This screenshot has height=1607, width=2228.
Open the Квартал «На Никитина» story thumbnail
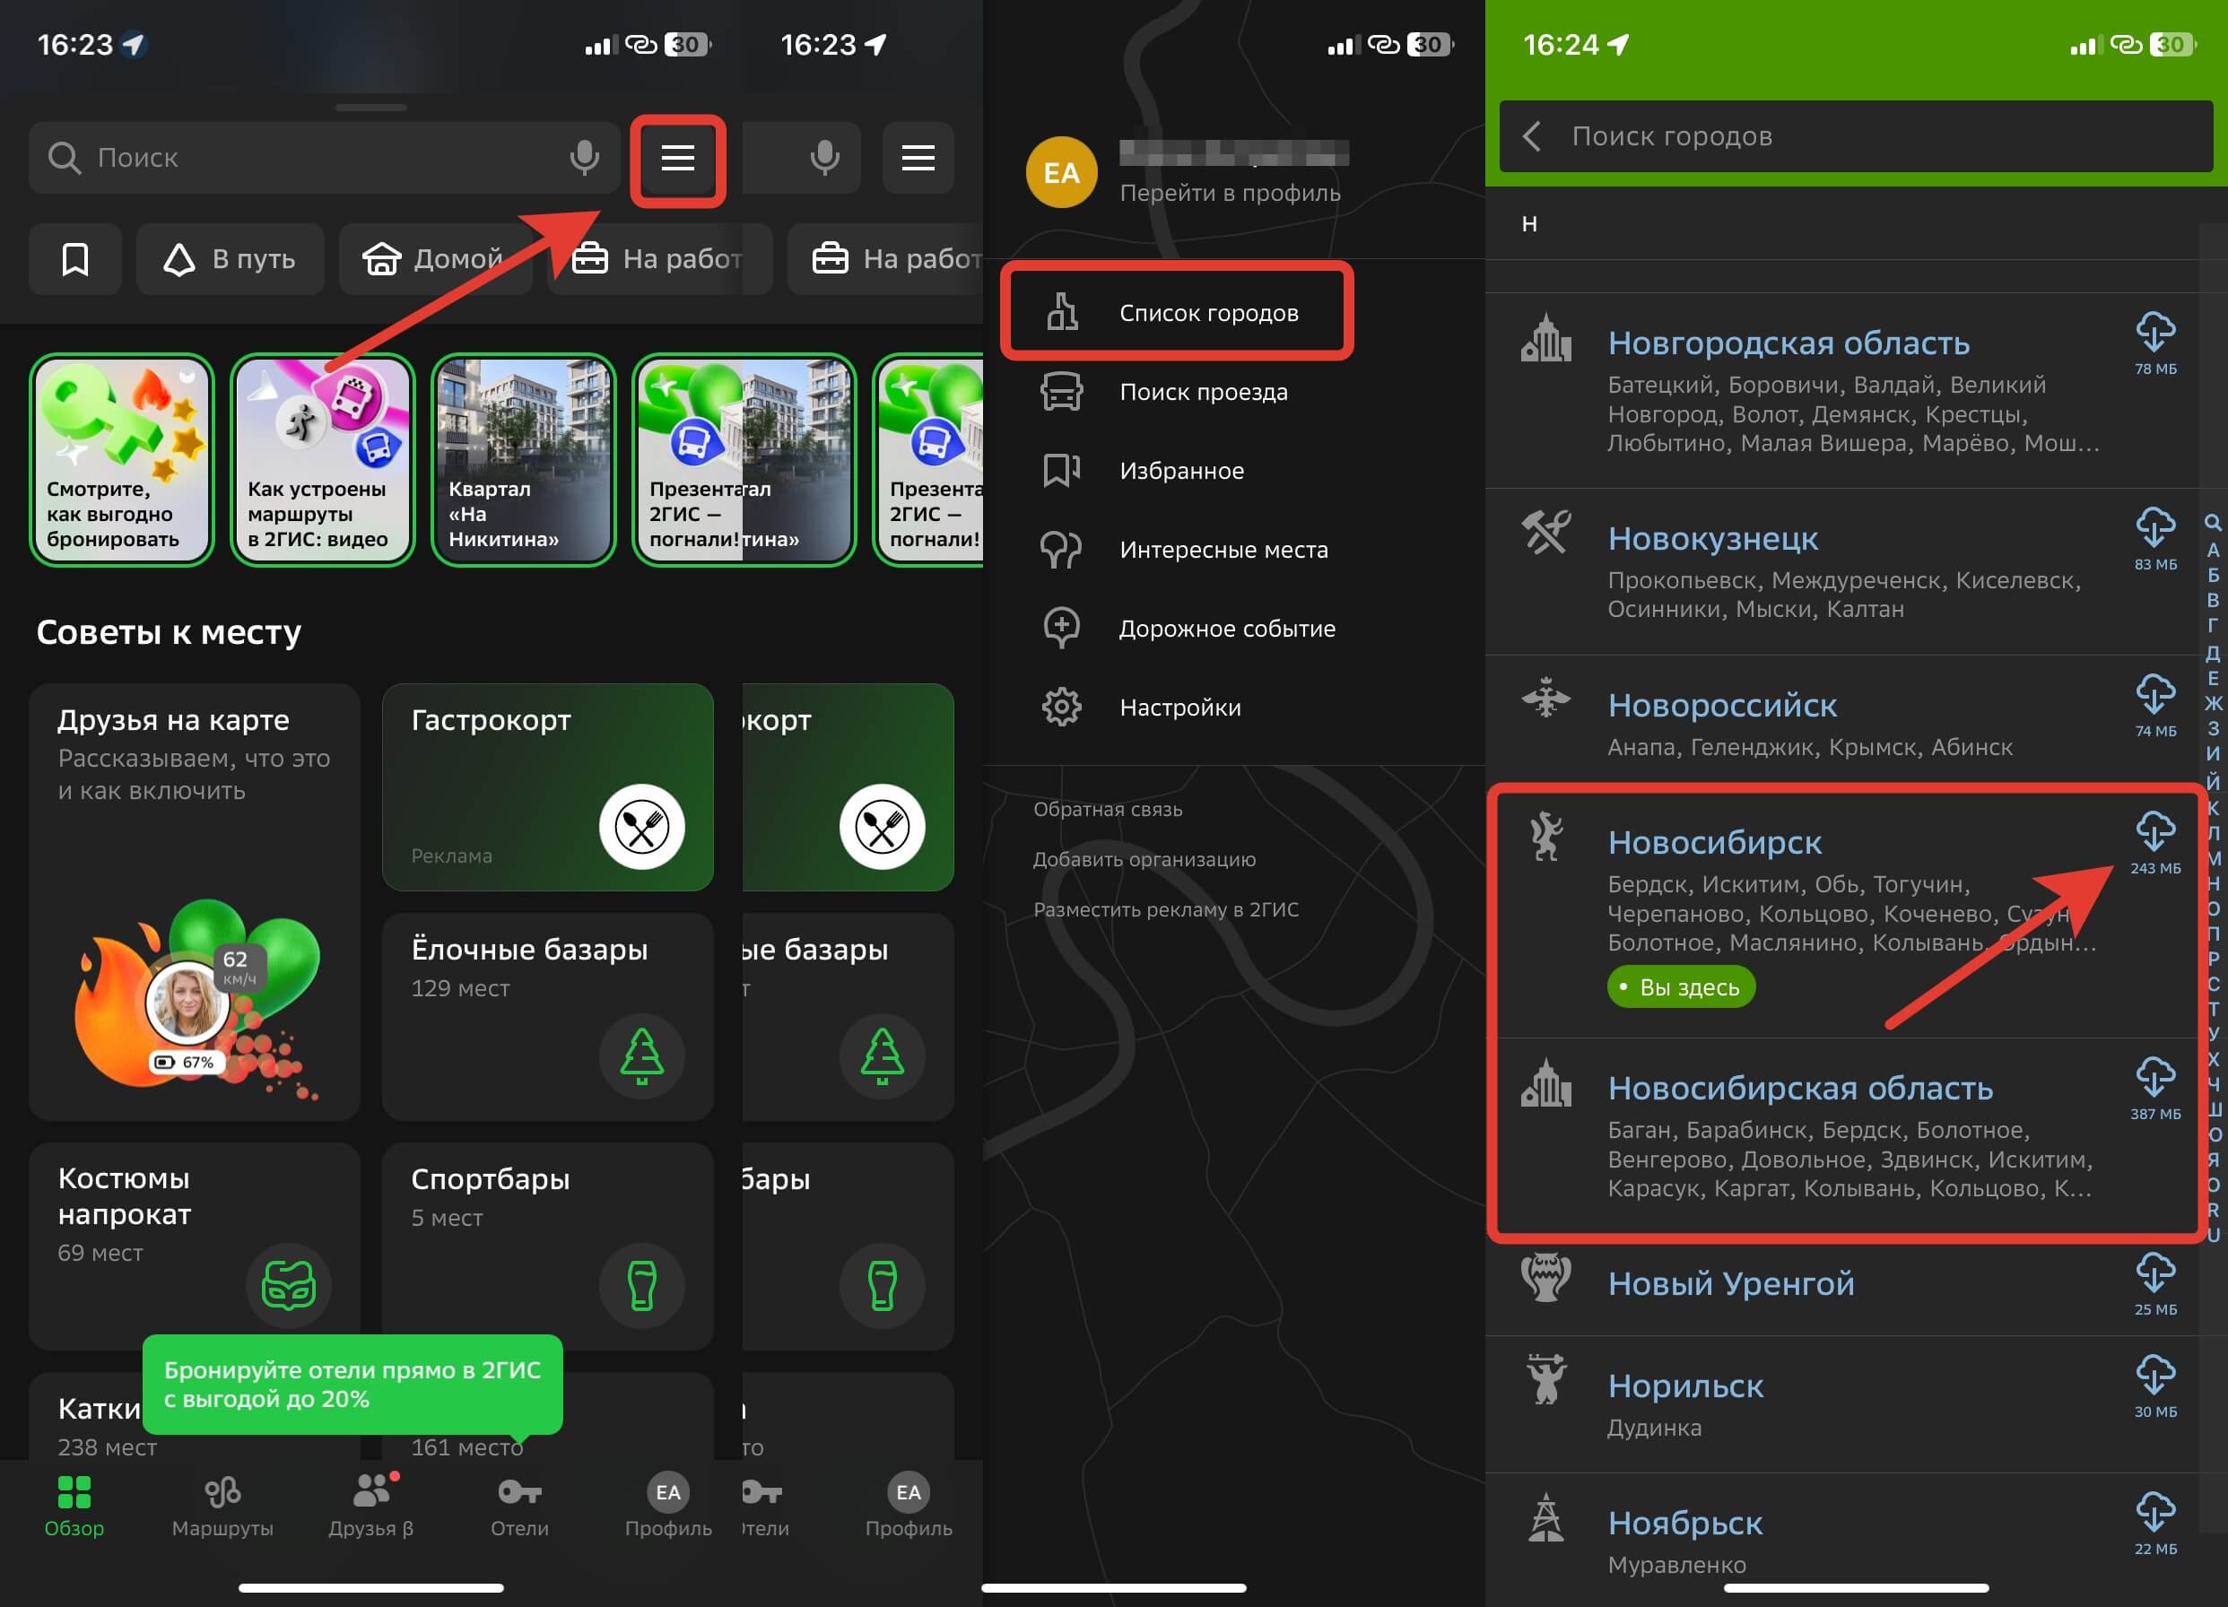(x=524, y=460)
